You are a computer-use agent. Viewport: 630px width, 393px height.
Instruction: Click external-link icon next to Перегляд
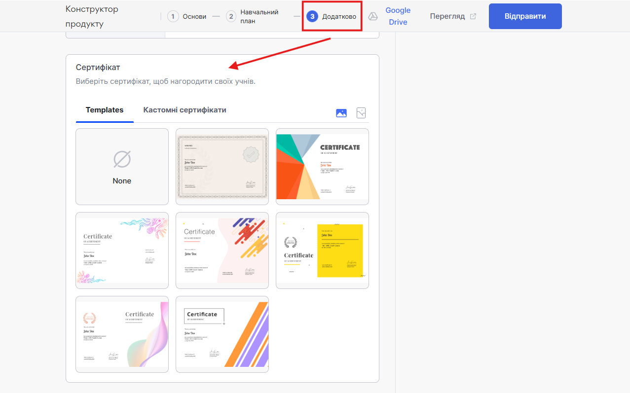coord(473,16)
